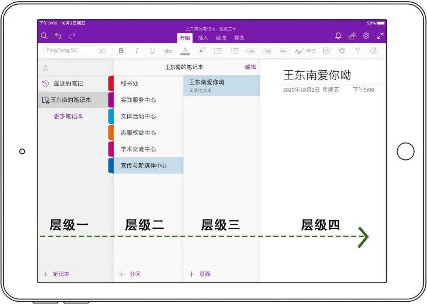Open the settings gear
The width and height of the screenshot is (427, 304).
(x=366, y=36)
